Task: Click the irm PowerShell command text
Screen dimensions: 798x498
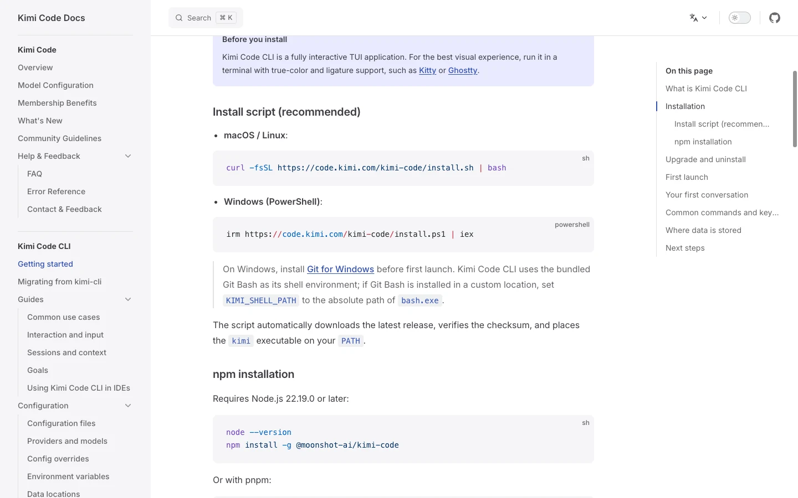Action: pyautogui.click(x=350, y=234)
